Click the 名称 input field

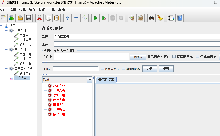(x=137, y=36)
